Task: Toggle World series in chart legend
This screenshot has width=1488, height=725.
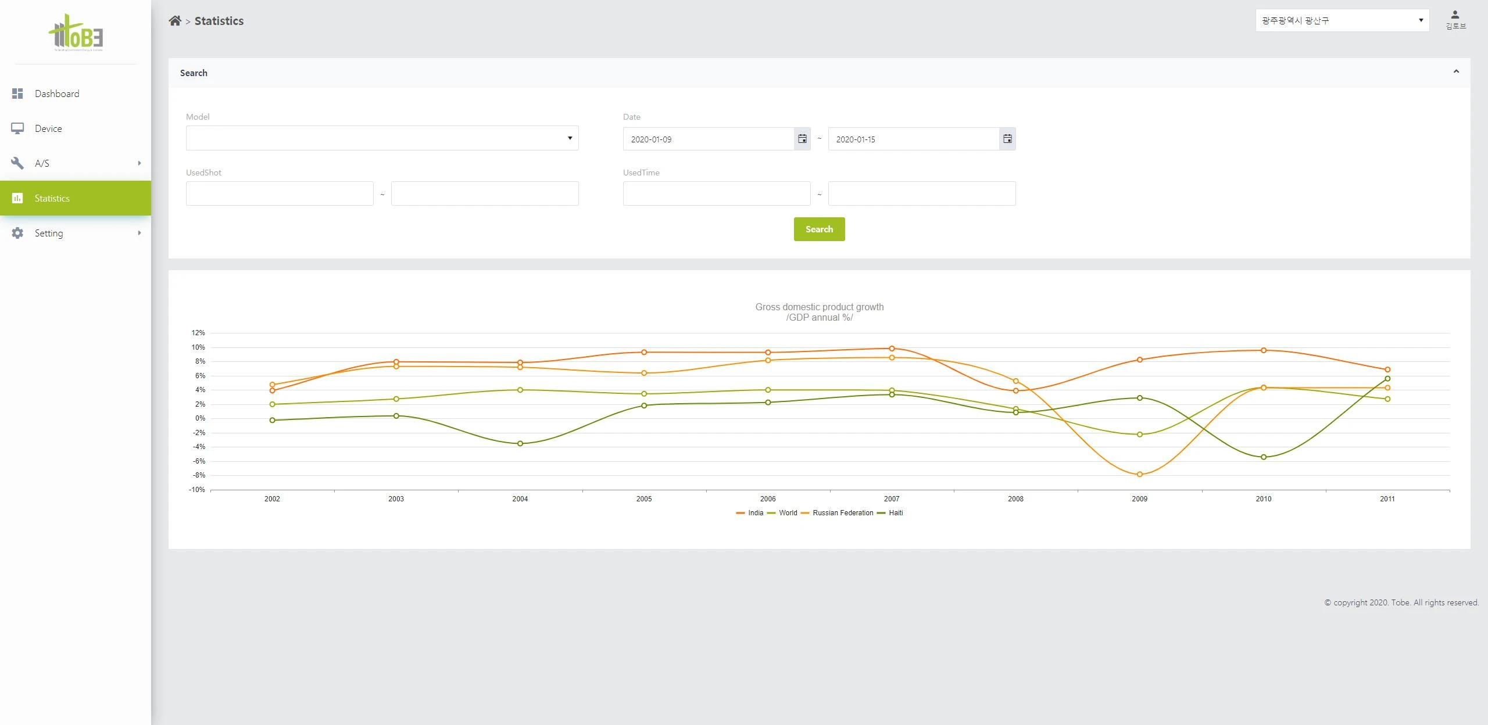Action: 782,513
